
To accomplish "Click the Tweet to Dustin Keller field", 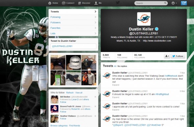I will pos(73,46).
